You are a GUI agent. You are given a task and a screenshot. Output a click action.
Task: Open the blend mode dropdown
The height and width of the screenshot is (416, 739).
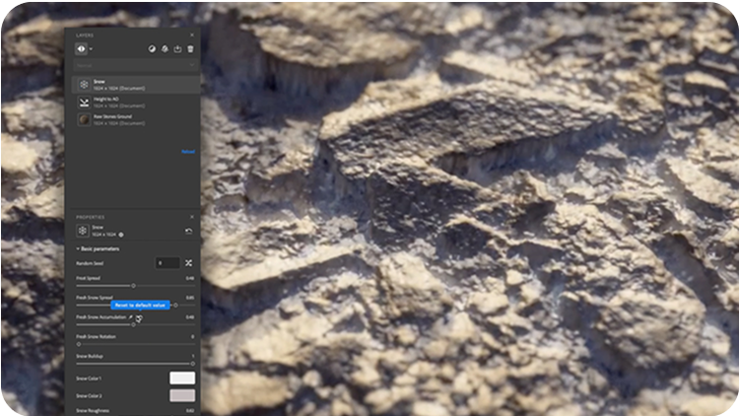pyautogui.click(x=133, y=66)
